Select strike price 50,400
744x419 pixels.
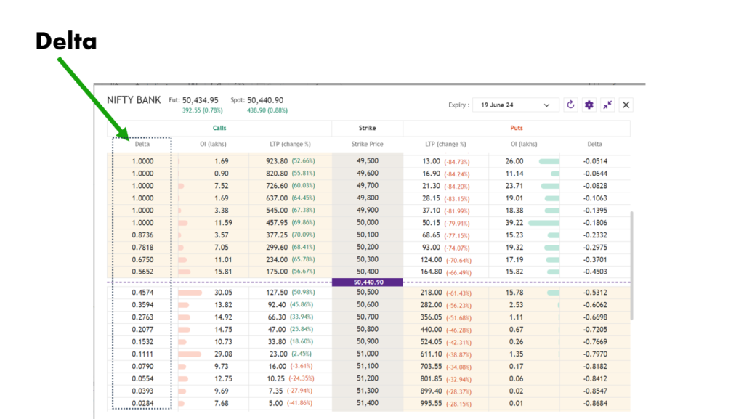367,272
